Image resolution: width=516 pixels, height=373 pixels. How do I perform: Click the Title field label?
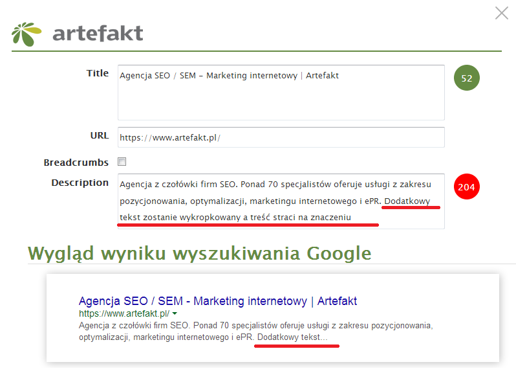98,73
